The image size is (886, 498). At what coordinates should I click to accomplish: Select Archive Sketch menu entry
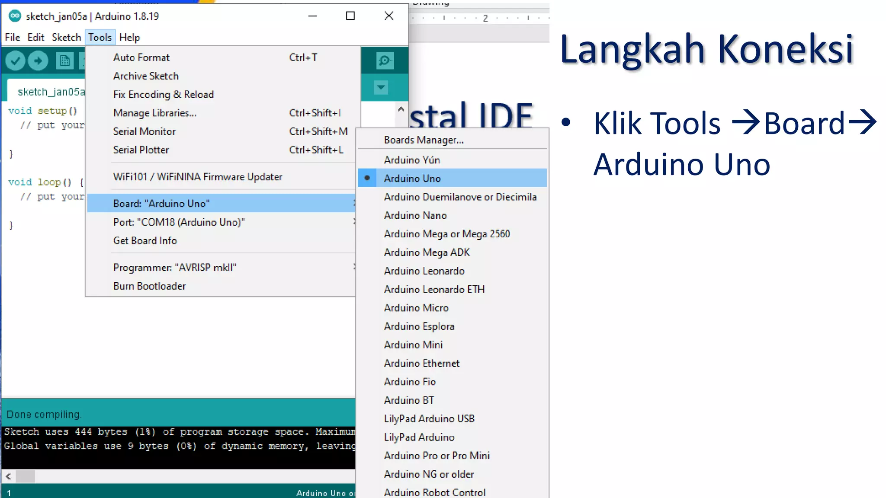pos(223,76)
